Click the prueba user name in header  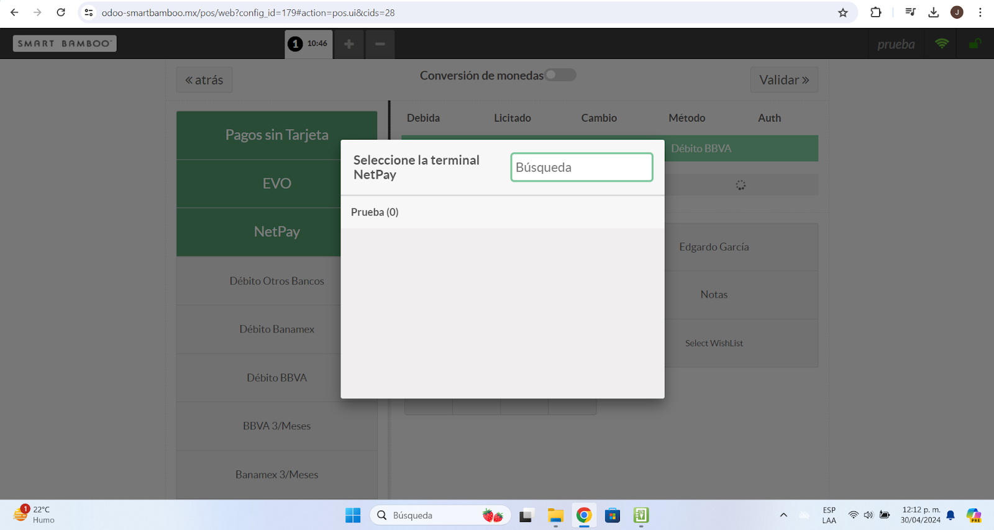click(x=896, y=44)
